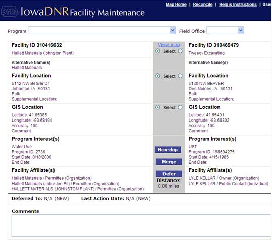Click the Program combo box field
The image size is (272, 240).
coord(102,30)
